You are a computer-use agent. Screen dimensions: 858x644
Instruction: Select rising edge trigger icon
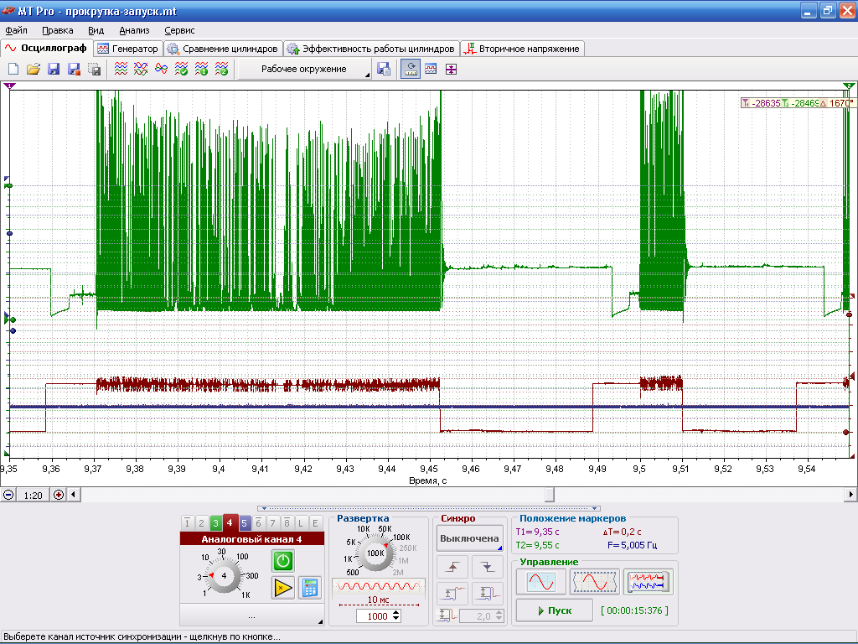[x=452, y=567]
